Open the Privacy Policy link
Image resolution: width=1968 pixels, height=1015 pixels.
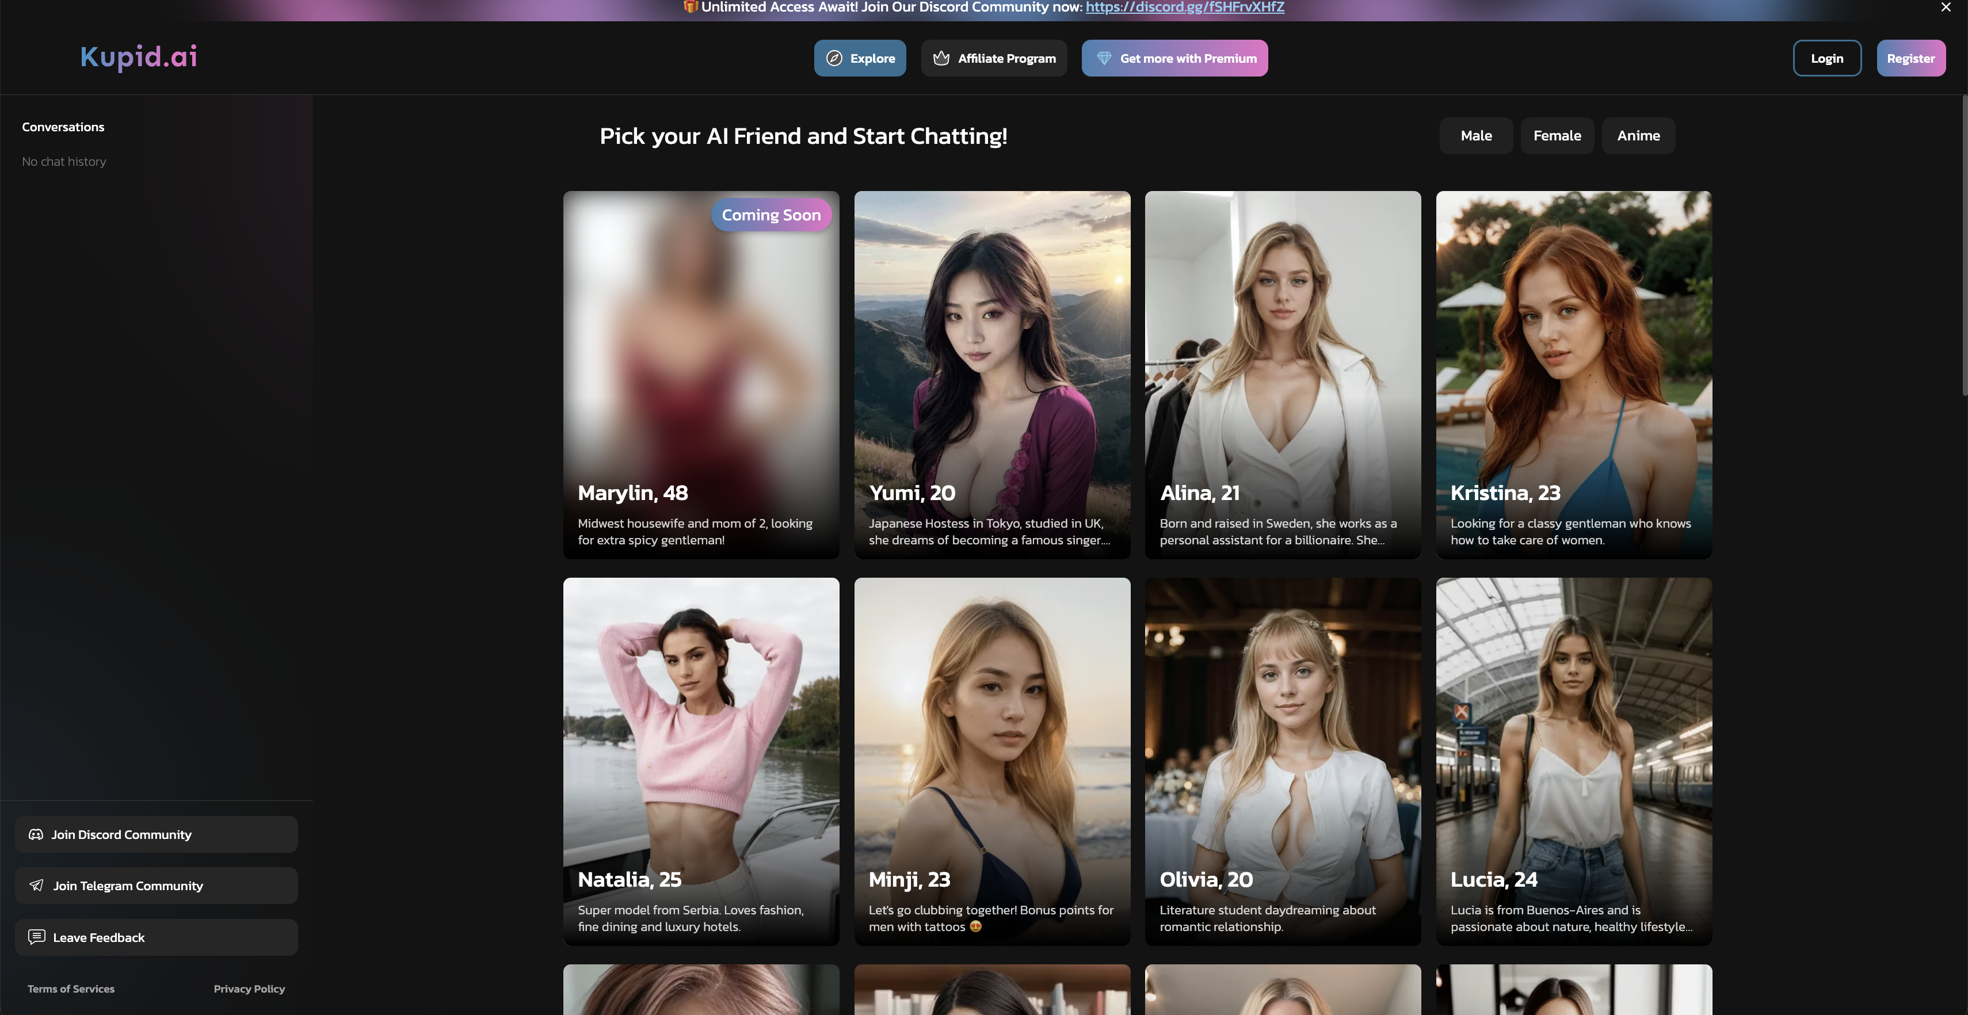click(249, 989)
